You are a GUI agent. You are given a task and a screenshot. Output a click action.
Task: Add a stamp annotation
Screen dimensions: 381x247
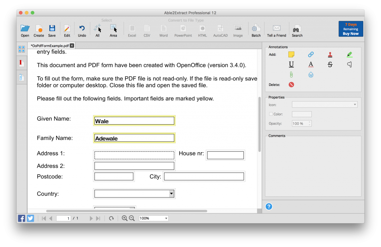tap(330, 54)
